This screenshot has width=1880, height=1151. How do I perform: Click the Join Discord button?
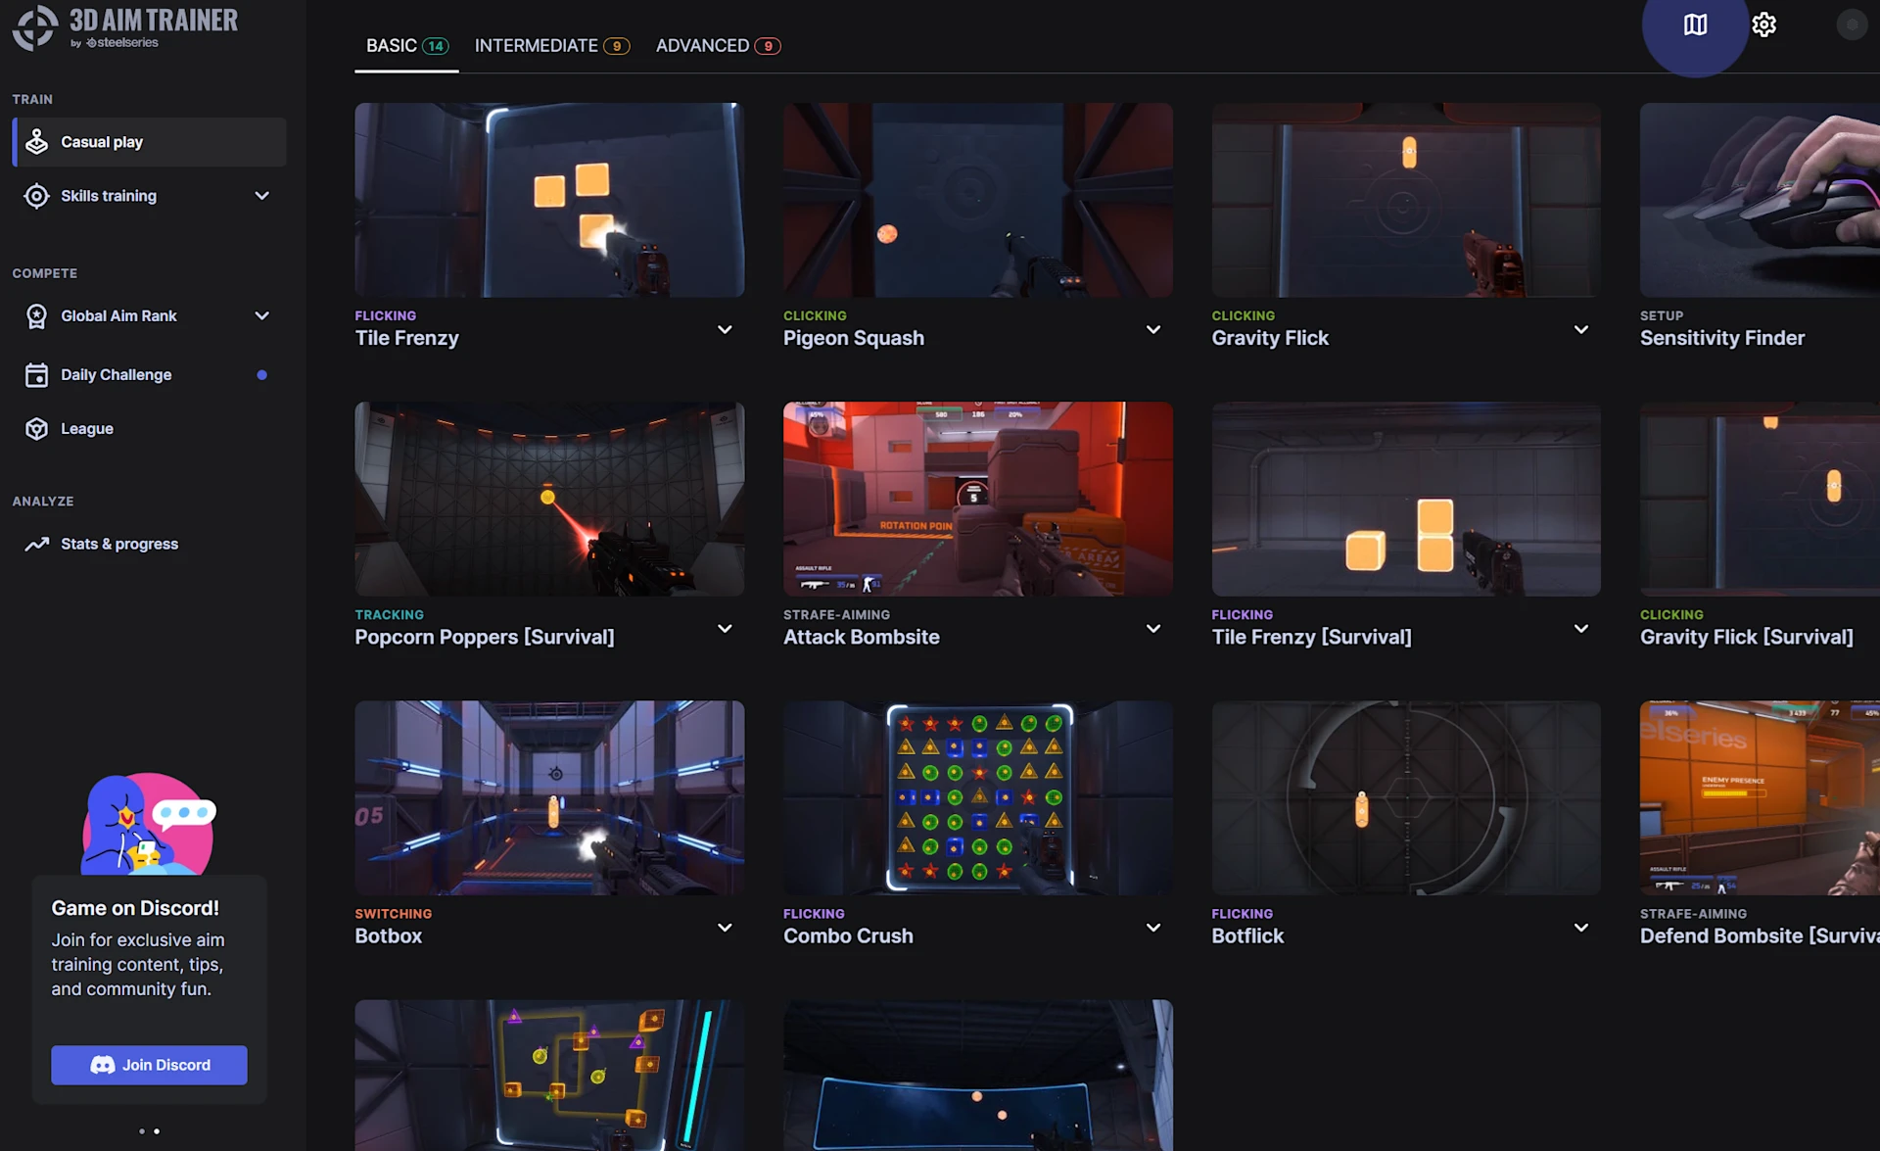click(x=149, y=1065)
